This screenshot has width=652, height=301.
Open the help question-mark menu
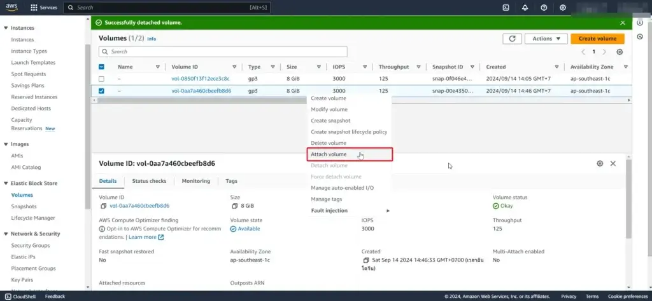click(544, 8)
